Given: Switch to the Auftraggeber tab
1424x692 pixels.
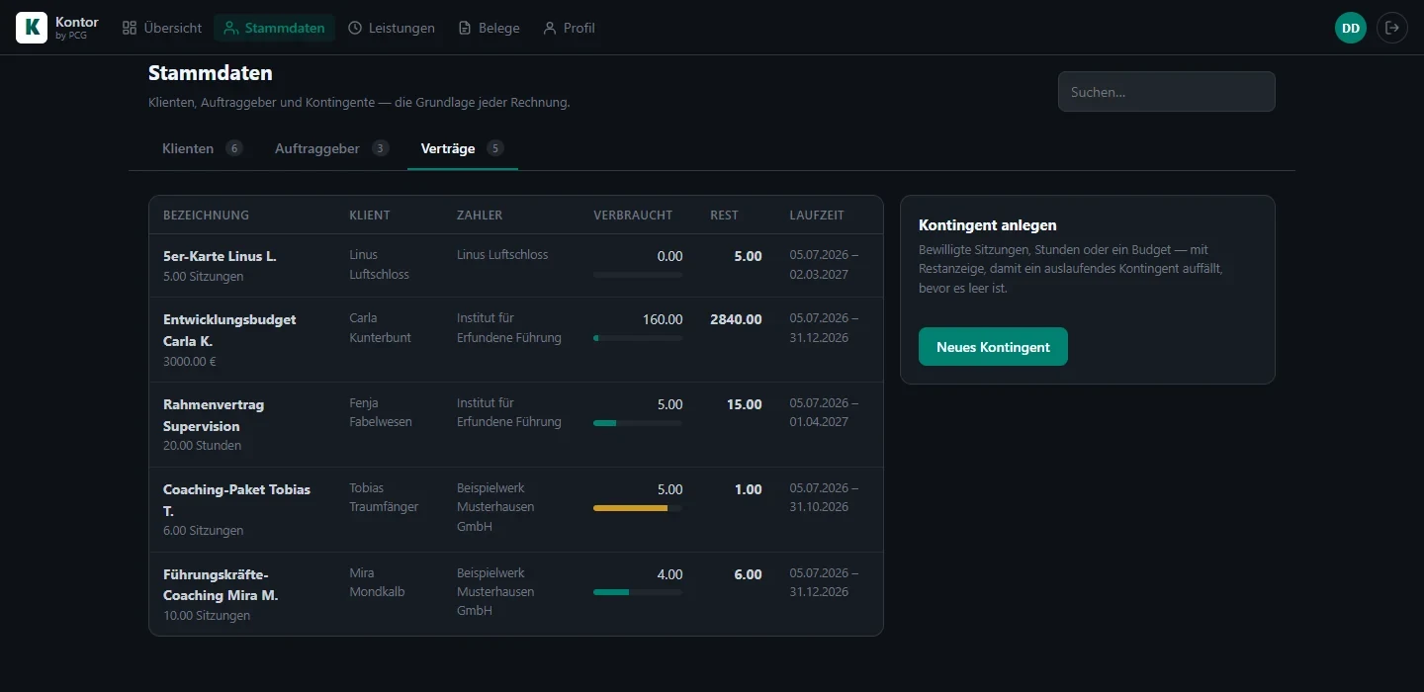Looking at the screenshot, I should (331, 148).
